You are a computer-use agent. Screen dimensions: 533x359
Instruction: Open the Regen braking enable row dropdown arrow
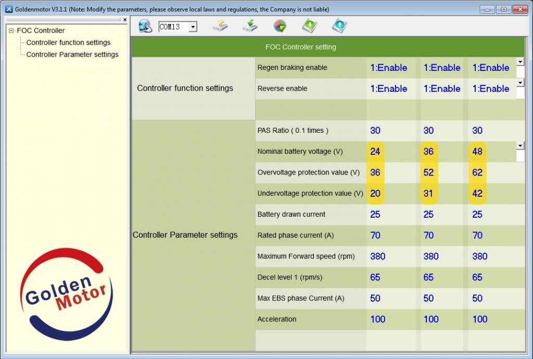520,61
